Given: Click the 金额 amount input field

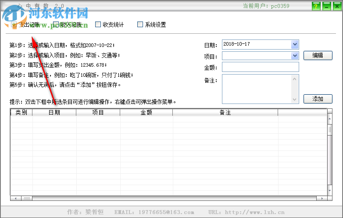Looking at the screenshot, I should click(x=260, y=67).
